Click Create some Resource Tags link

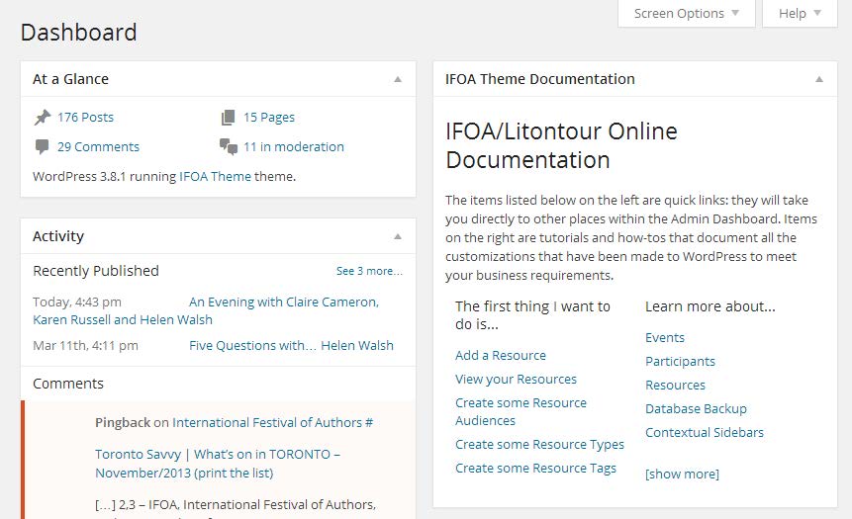(x=535, y=469)
